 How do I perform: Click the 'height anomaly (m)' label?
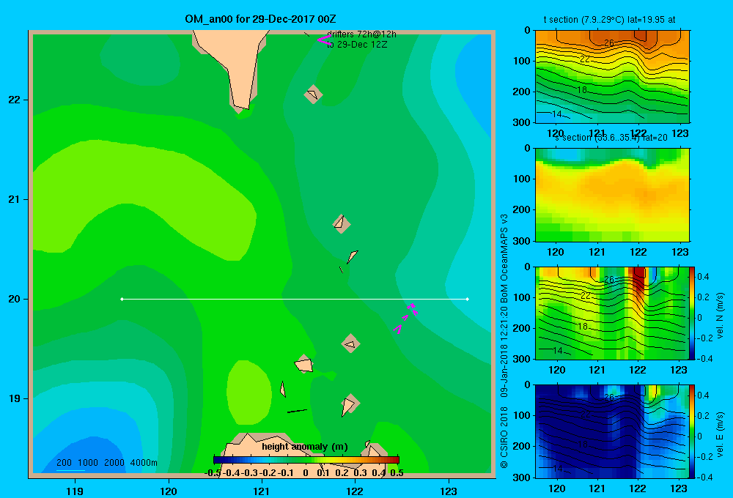pos(305,447)
